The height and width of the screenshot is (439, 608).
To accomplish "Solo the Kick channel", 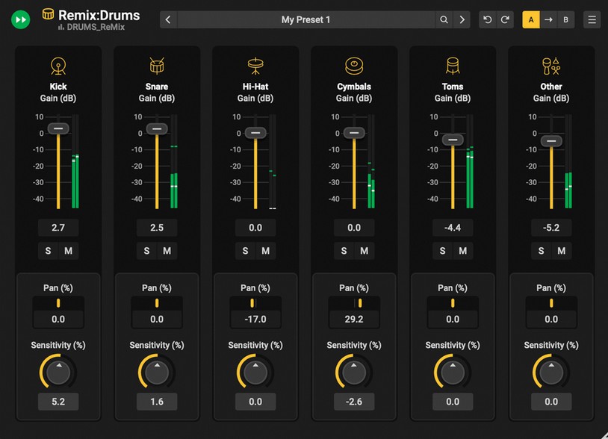I will click(48, 251).
